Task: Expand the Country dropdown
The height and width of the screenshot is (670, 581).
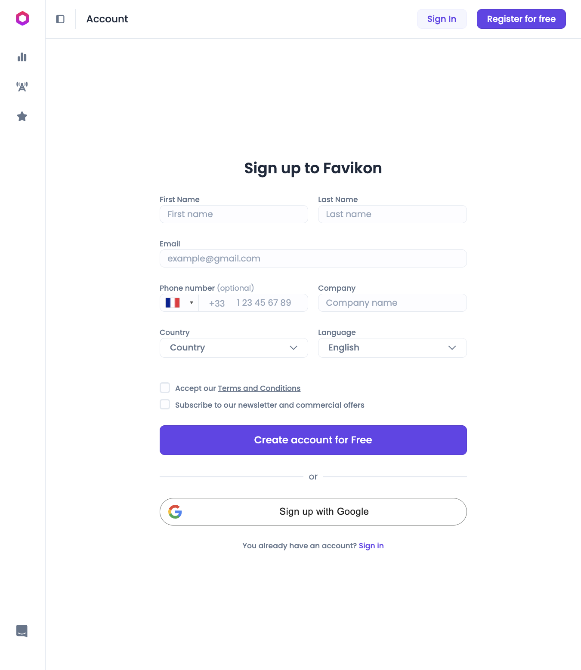Action: pos(234,348)
